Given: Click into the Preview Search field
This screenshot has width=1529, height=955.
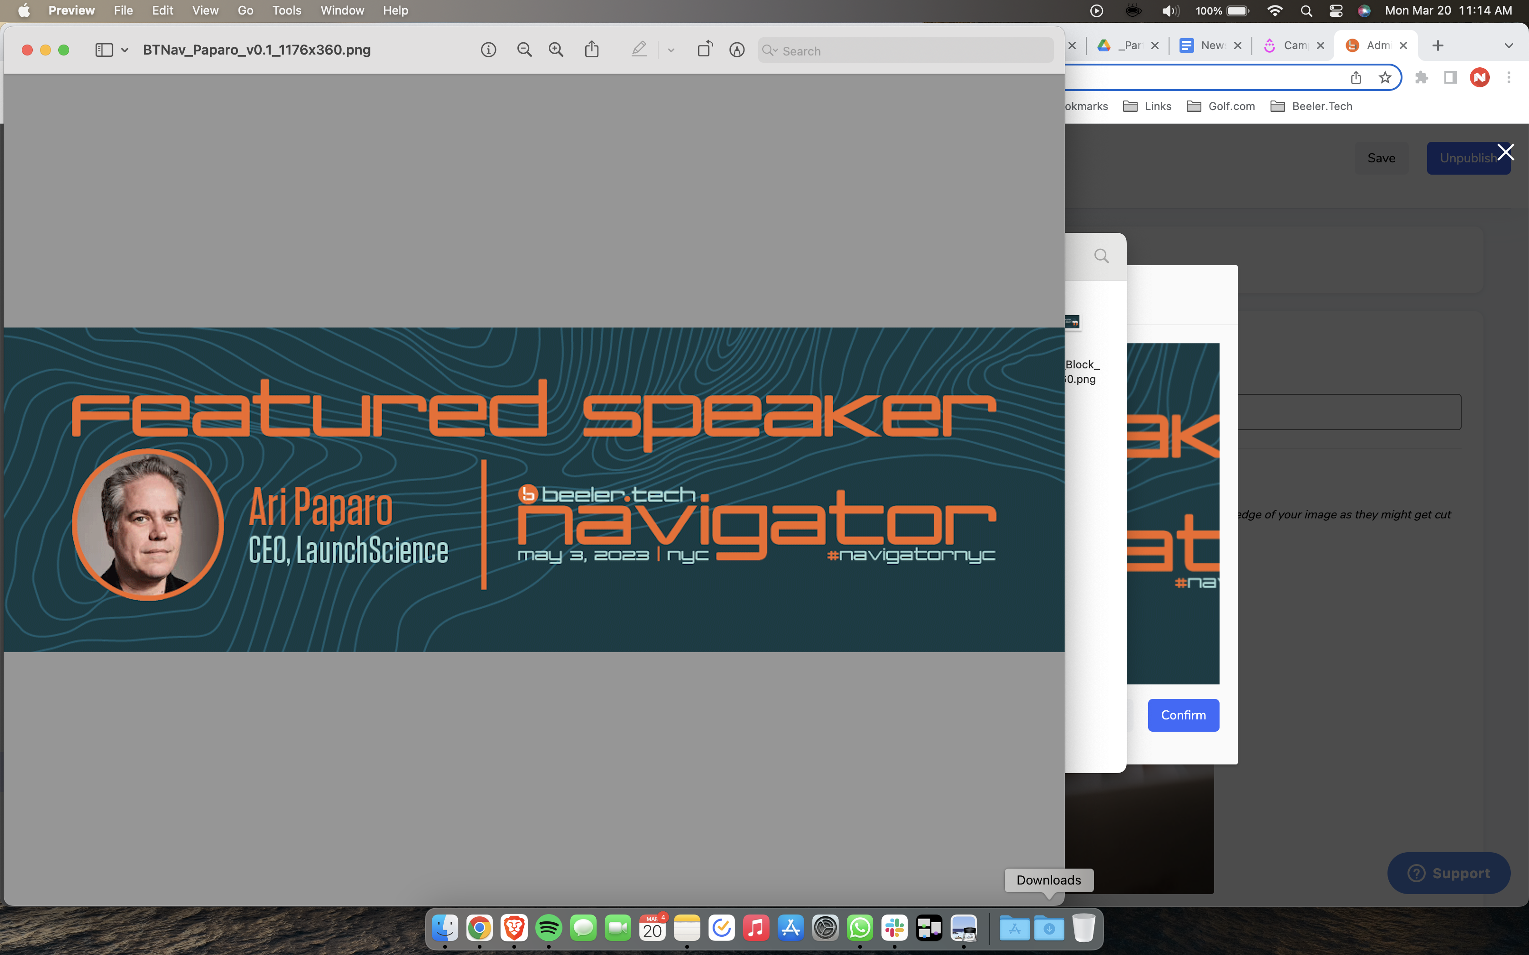Looking at the screenshot, I should pos(906,50).
